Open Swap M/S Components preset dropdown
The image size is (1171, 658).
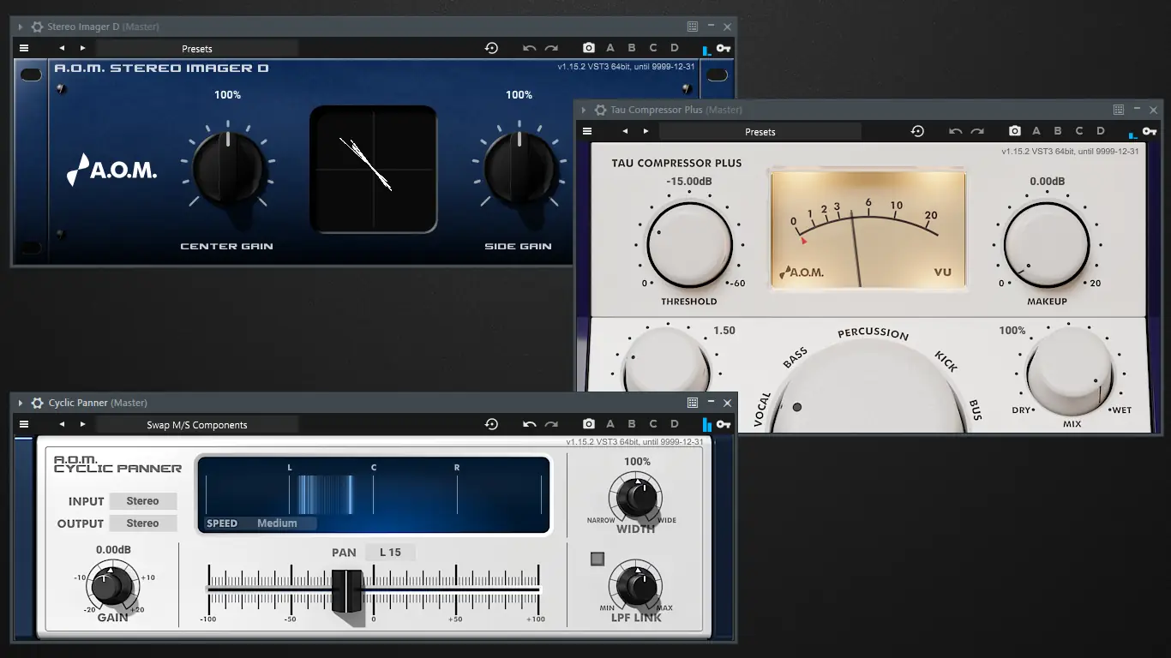[x=197, y=425]
